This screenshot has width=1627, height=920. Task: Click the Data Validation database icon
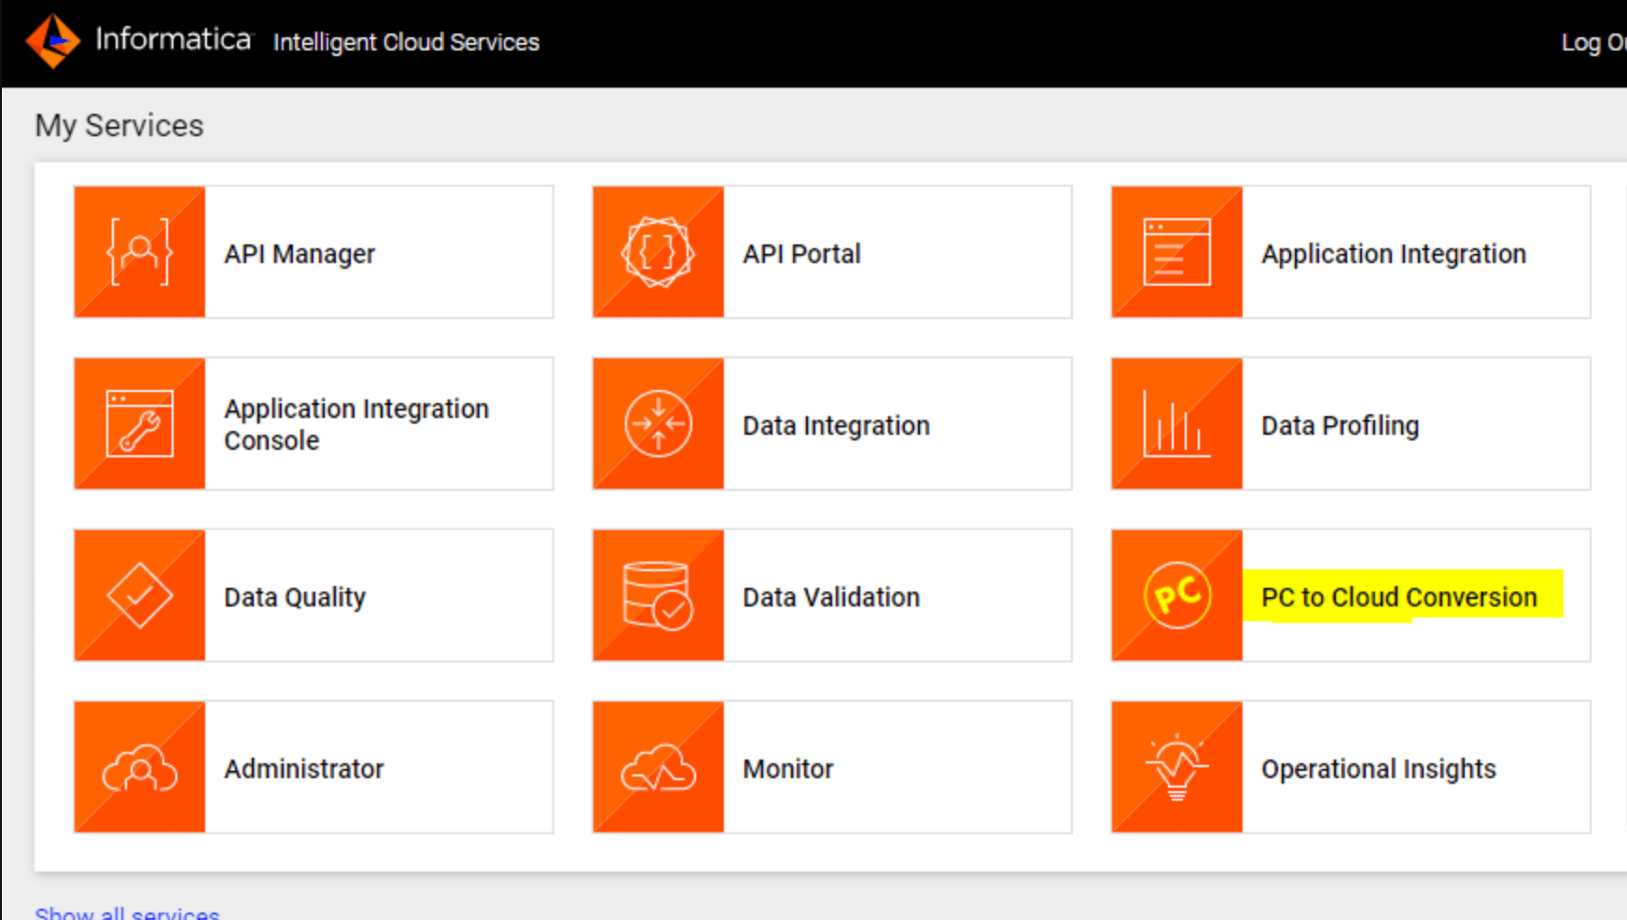659,595
